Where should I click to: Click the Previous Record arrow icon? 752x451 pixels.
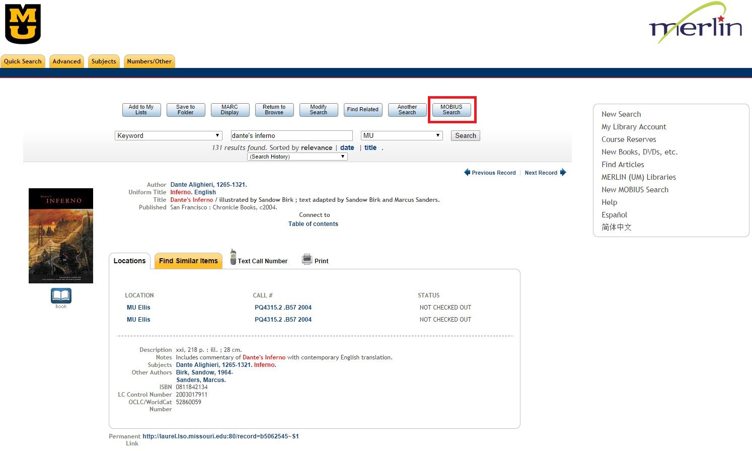pos(467,172)
